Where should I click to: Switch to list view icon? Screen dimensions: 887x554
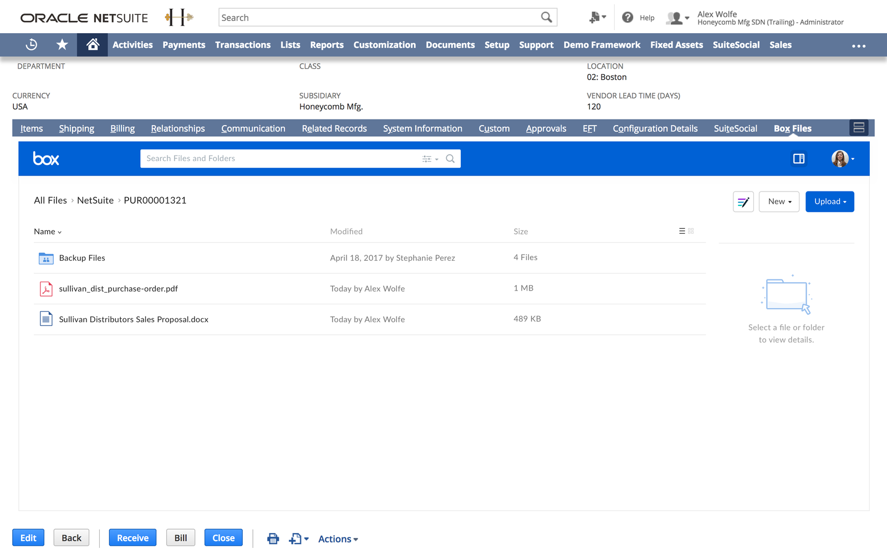point(682,231)
